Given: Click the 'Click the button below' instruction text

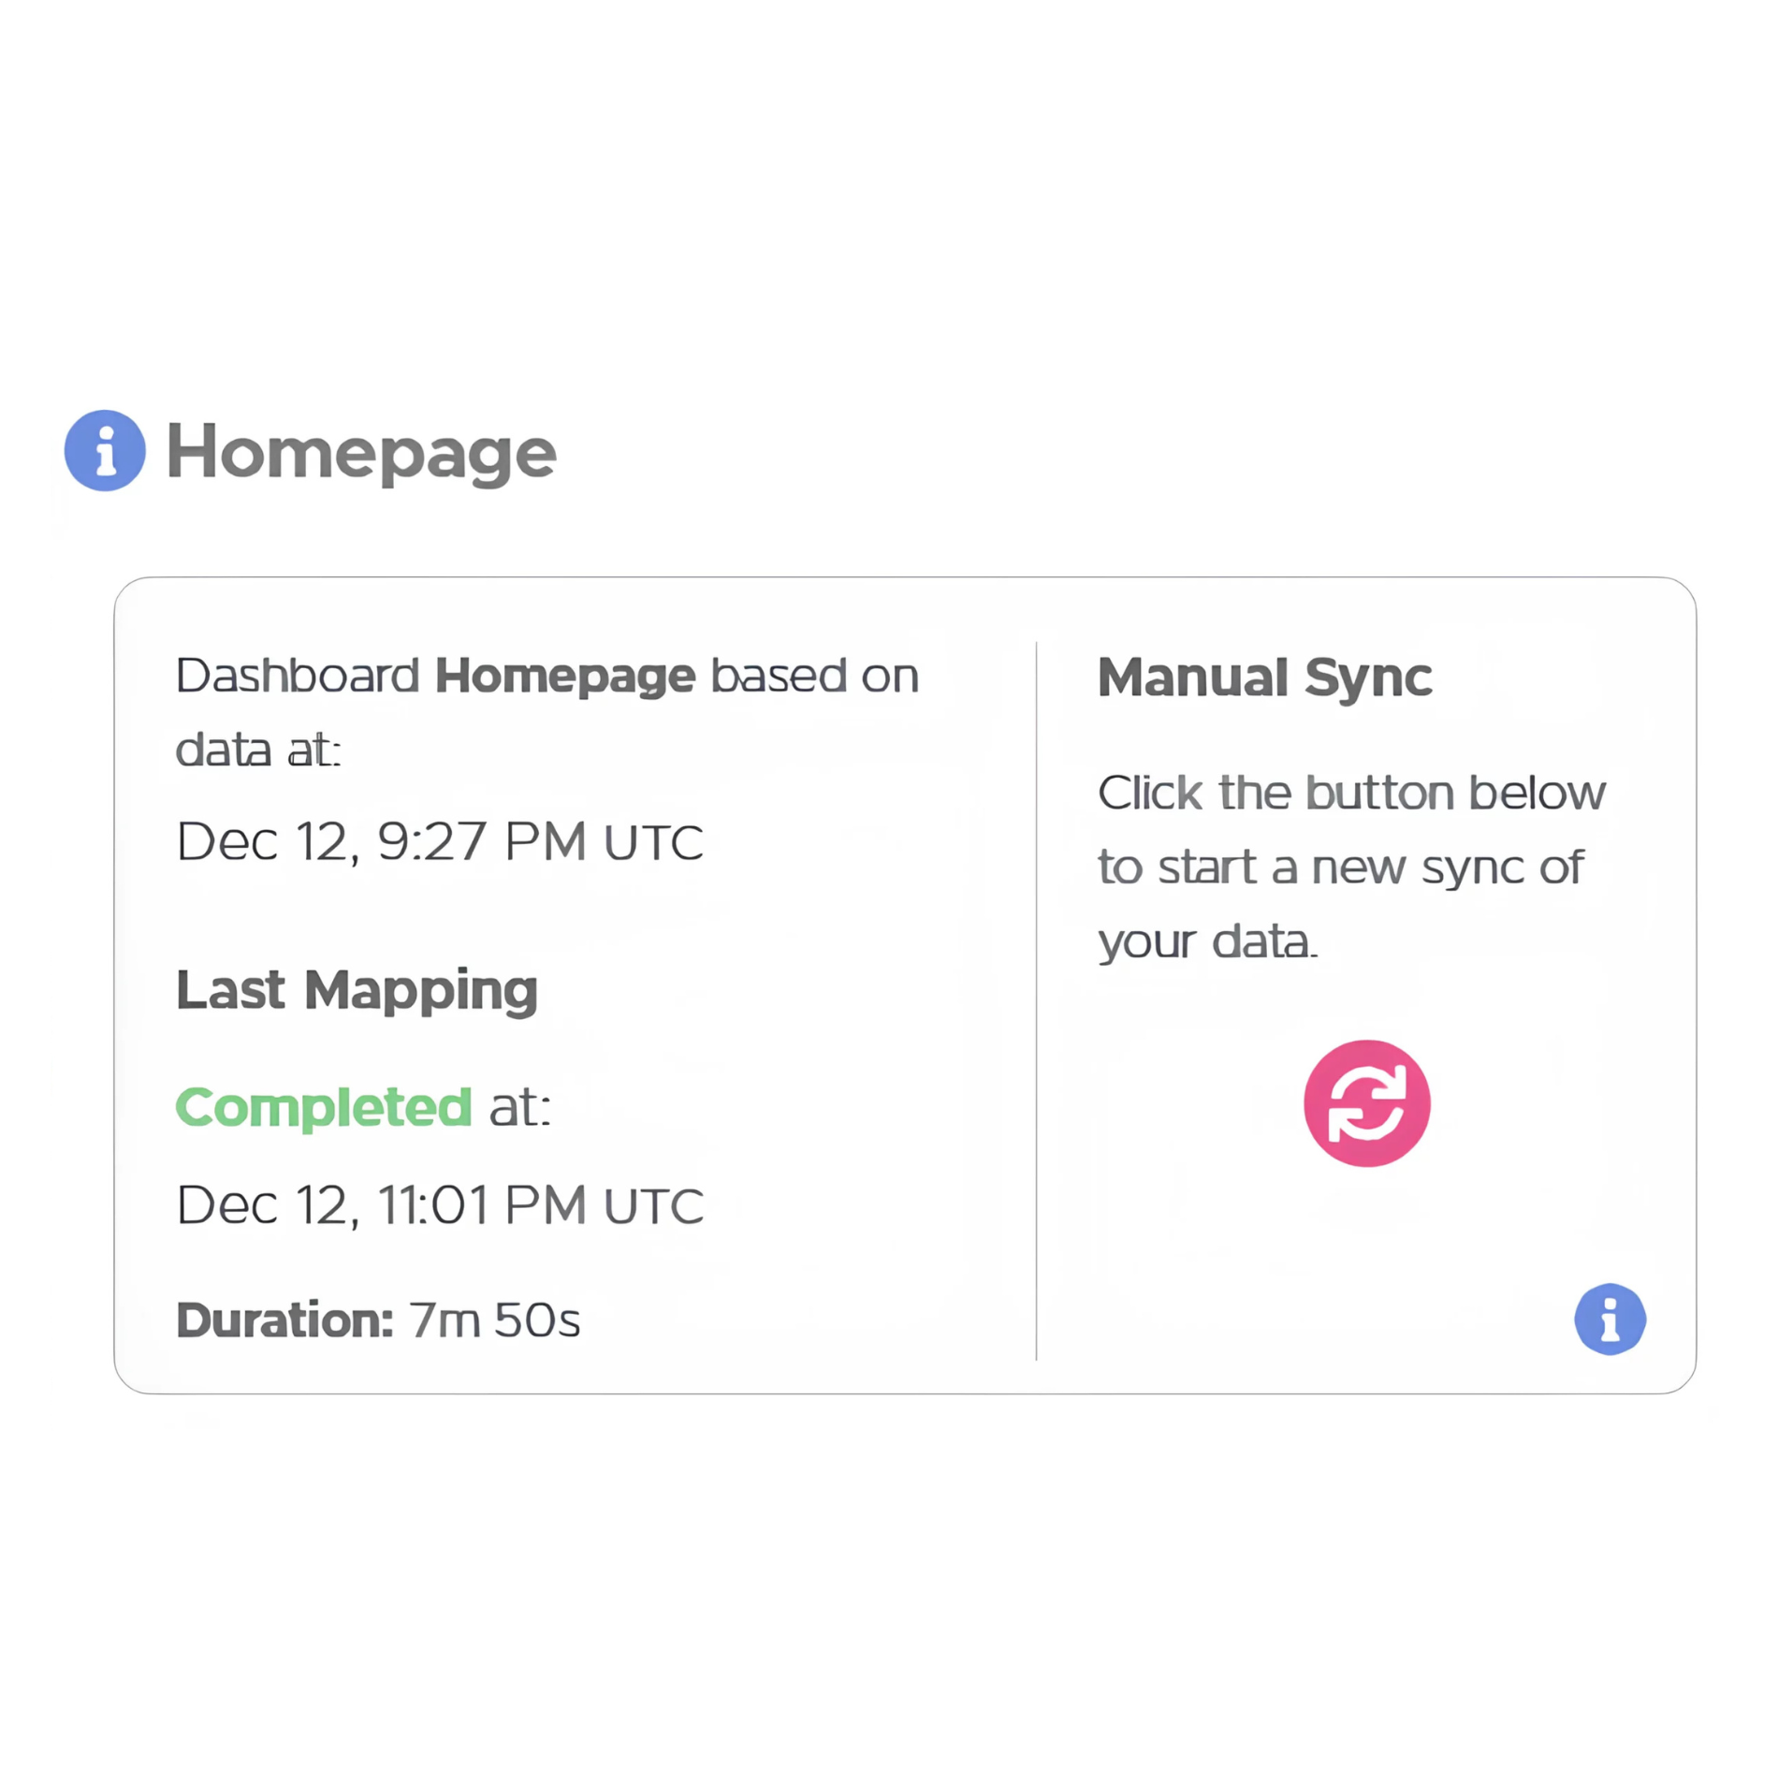Looking at the screenshot, I should 1351,793.
